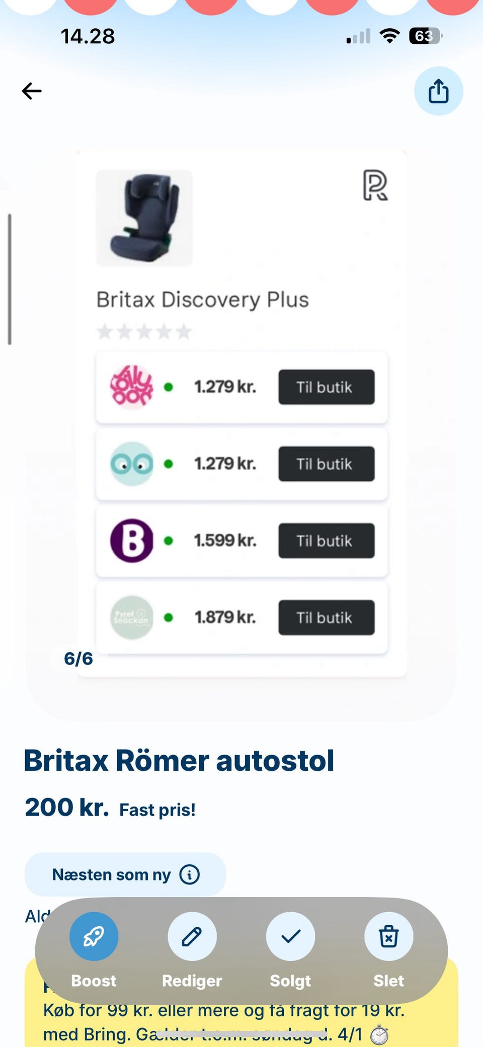This screenshot has width=483, height=1047.
Task: Mark listing as Solgt with checkmark icon
Action: pos(290,936)
